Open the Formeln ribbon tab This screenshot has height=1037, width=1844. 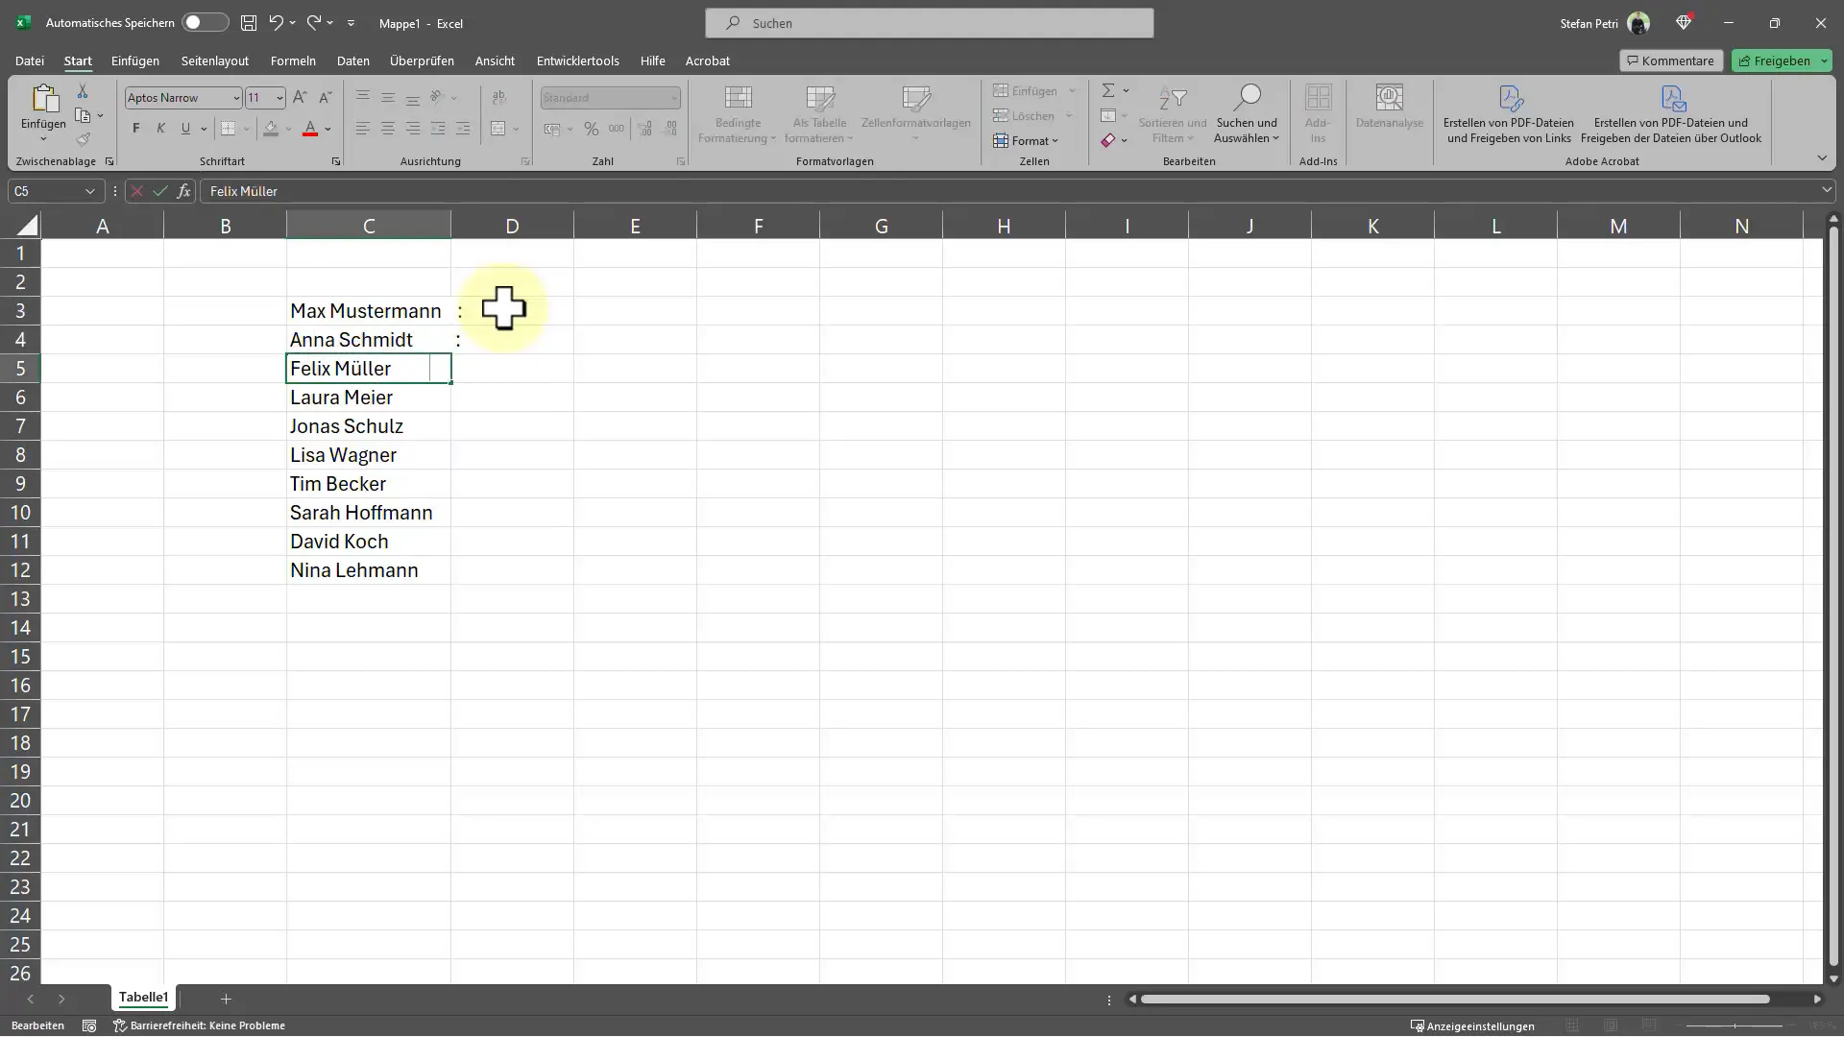(293, 60)
